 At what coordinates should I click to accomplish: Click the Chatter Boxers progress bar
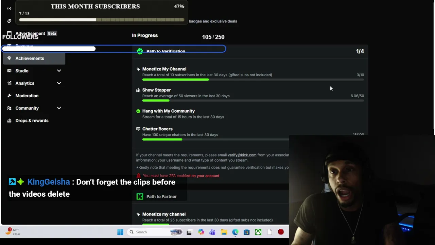coord(215,140)
